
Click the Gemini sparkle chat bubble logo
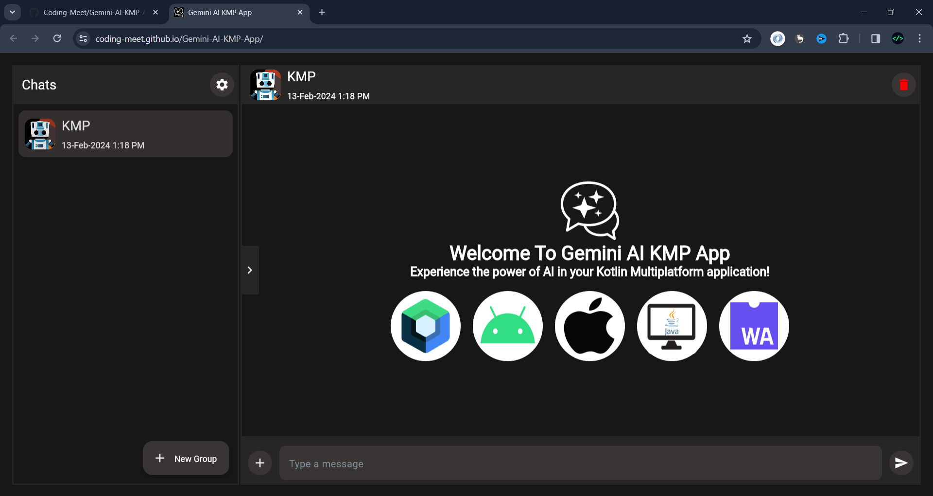[x=590, y=210]
